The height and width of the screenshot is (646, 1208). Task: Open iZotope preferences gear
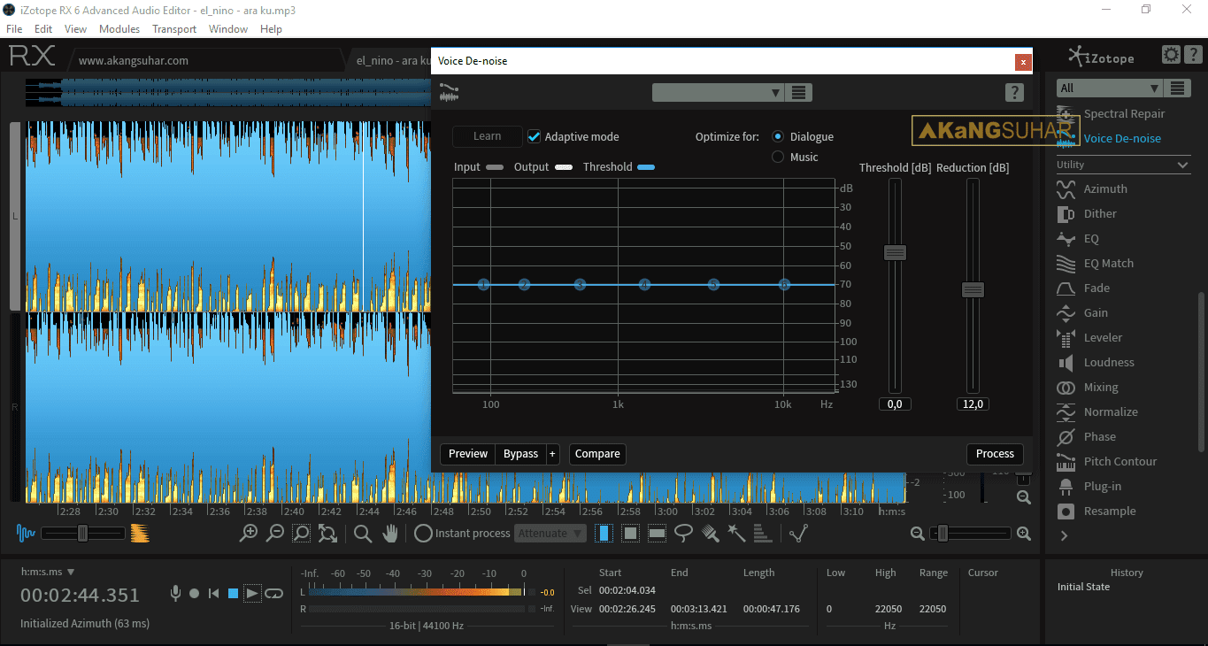1171,55
